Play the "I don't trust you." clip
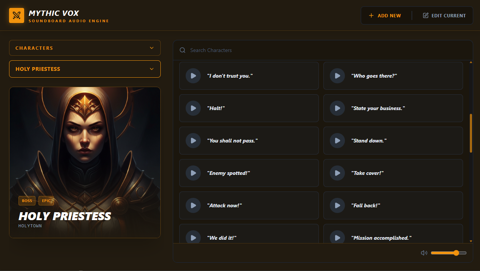Screen dimensions: 480x271 pos(193,76)
